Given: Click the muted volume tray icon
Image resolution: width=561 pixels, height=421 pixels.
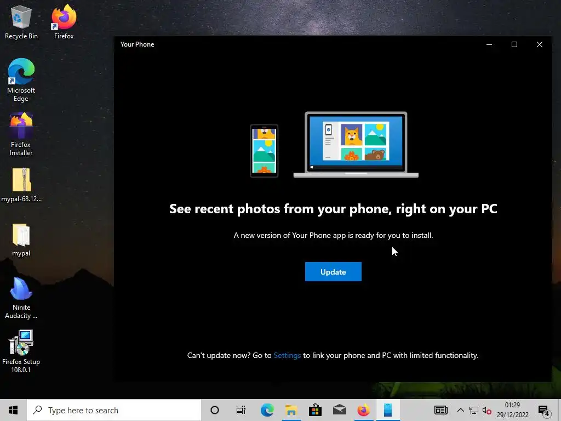Looking at the screenshot, I should [486, 410].
